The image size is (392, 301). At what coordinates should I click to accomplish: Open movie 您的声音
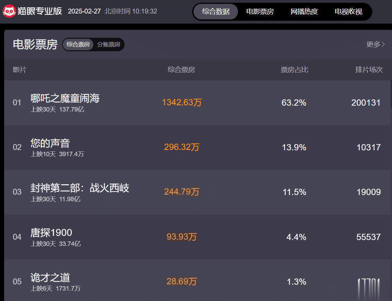(x=50, y=143)
